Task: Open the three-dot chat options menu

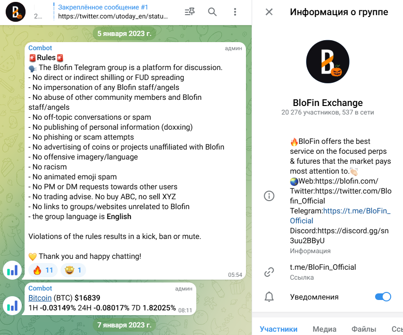Action: pos(235,12)
